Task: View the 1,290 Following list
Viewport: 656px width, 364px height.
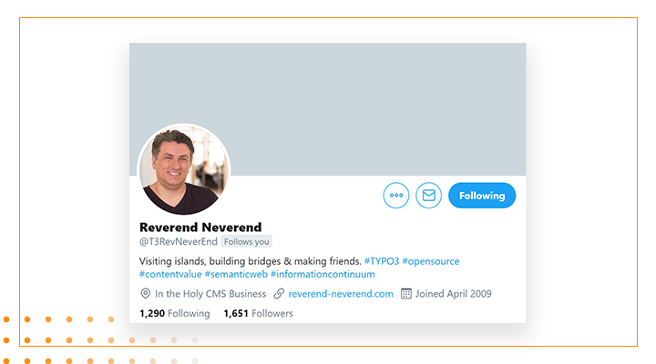Action: coord(174,313)
